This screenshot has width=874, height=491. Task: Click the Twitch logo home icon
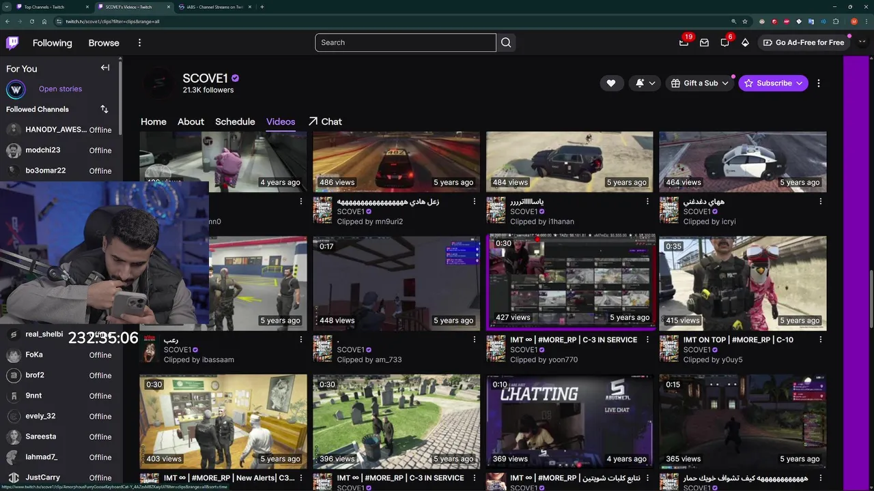(12, 42)
